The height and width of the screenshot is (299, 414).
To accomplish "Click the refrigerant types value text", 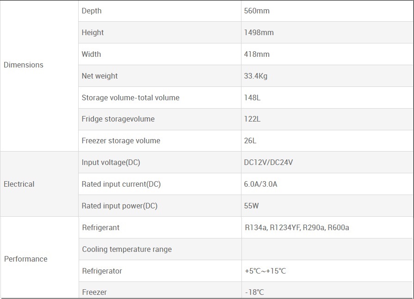I will [297, 228].
